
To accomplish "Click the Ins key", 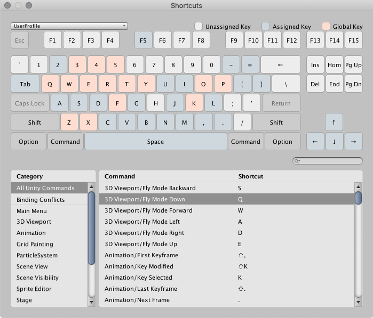I will coord(315,64).
